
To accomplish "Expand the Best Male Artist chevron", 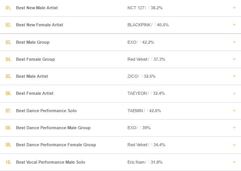I will (234, 76).
